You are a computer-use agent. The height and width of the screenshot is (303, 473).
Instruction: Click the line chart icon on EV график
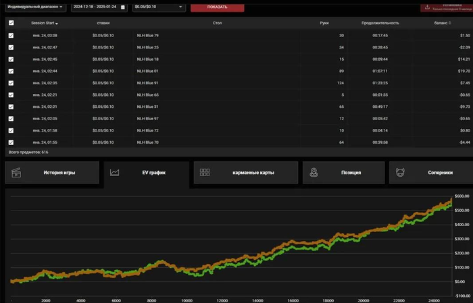click(x=114, y=173)
